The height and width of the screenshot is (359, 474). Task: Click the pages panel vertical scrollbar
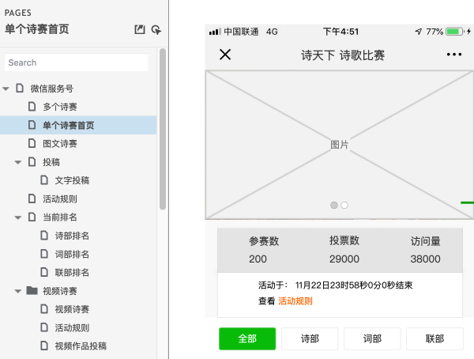pyautogui.click(x=163, y=127)
